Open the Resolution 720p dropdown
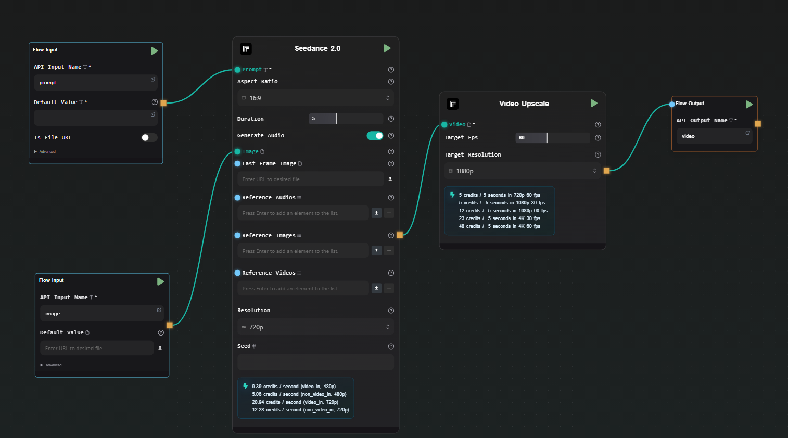This screenshot has width=788, height=438. pyautogui.click(x=315, y=327)
